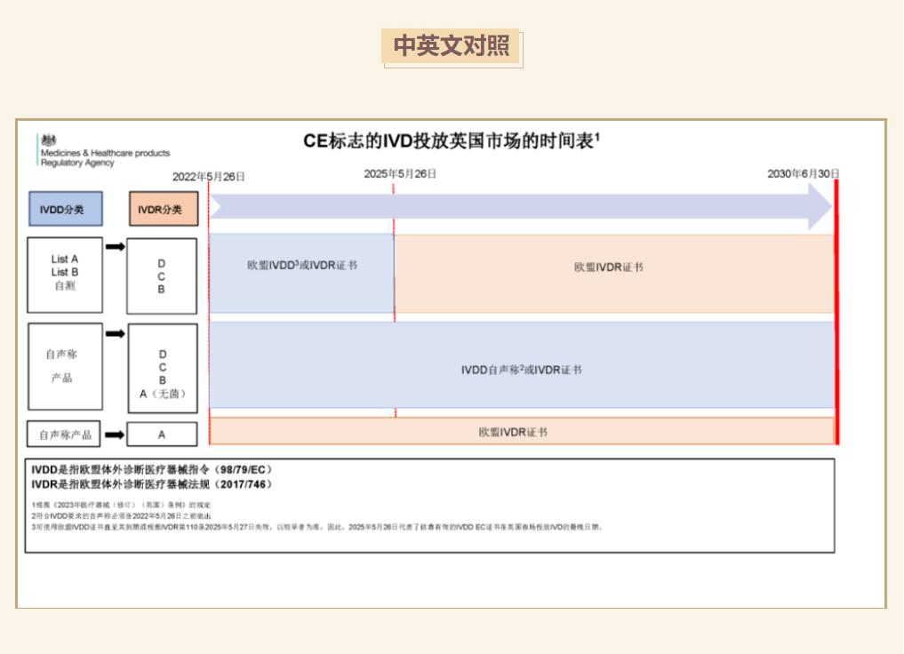Click the bottom 欧盟IVDR证书 thin orange bar
904x654 pixels.
522,432
